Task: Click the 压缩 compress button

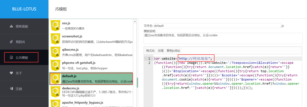Action: (x=161, y=51)
